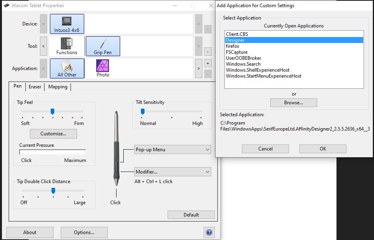Image resolution: width=374 pixels, height=240 pixels.
Task: Click the selected application path text
Action: (295, 126)
